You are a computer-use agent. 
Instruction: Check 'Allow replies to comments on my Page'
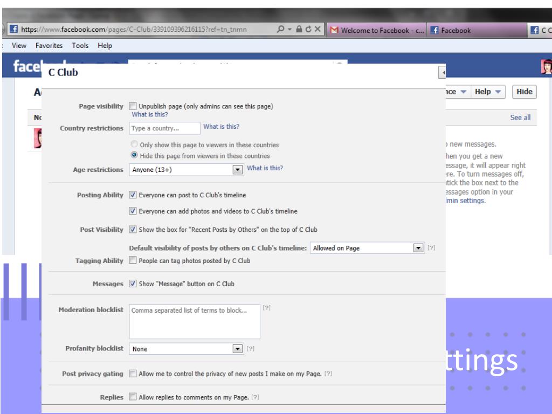click(133, 397)
